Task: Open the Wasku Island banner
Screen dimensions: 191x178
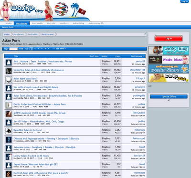Action: pyautogui.click(x=169, y=60)
